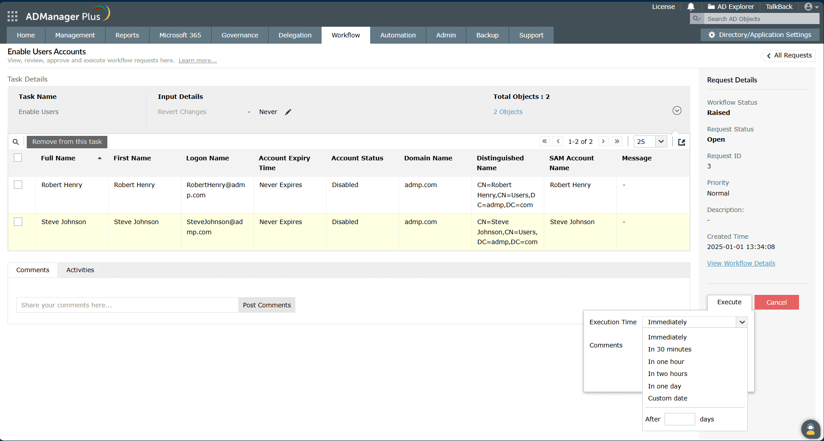Open the Workflow tab
Screen dimensions: 824x441
[x=346, y=35]
